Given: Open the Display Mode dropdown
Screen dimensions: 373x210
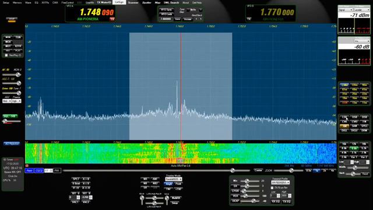Looking at the screenshot, I should [174, 179].
